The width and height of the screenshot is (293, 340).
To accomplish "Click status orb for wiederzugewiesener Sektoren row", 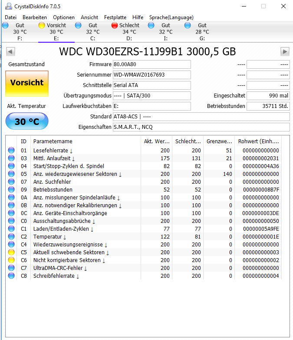I will 11,174.
